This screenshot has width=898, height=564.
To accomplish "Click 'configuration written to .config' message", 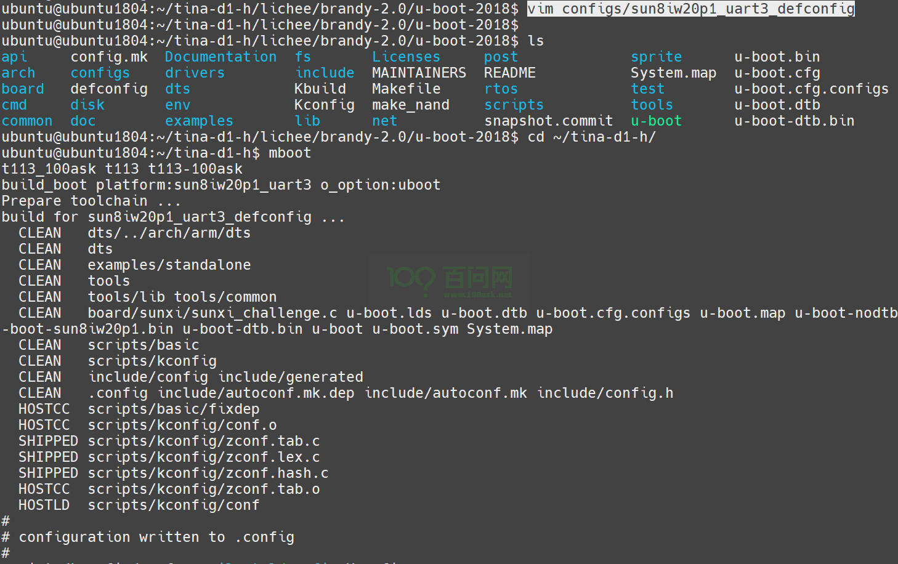I will click(156, 537).
